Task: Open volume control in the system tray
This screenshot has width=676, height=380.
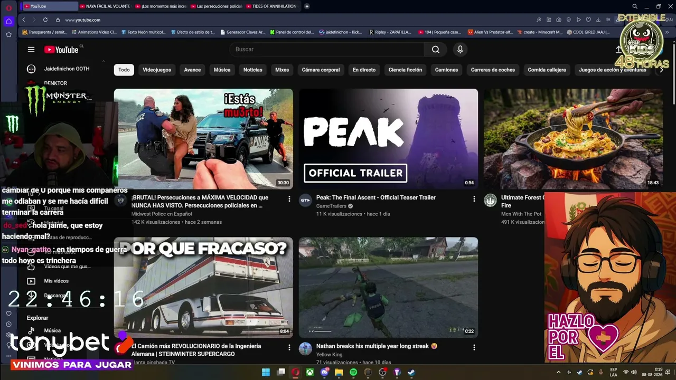Action: [634, 373]
